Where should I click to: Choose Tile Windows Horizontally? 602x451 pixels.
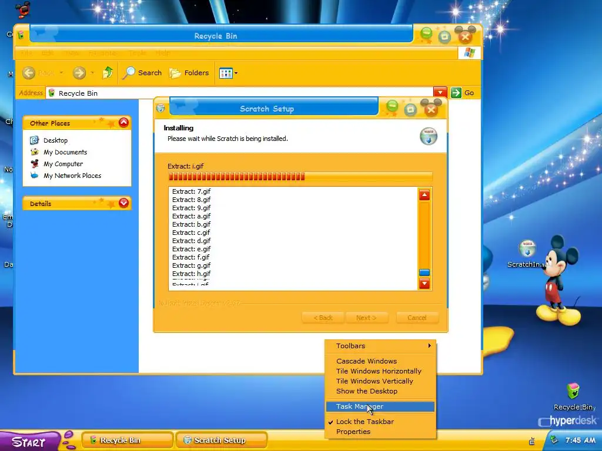coord(380,371)
